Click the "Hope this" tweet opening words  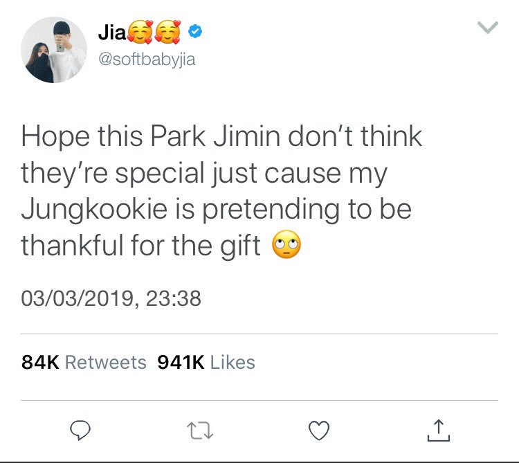click(x=82, y=137)
